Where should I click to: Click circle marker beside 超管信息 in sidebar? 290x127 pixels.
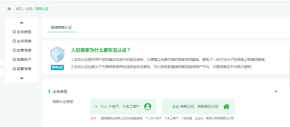[14, 69]
